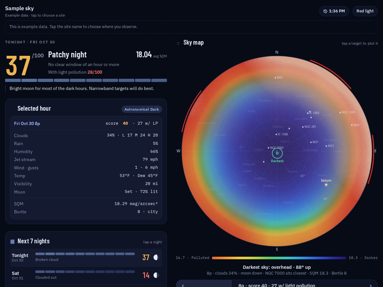The height and width of the screenshot is (287, 383).
Task: Select the Saturn marker on the map
Action: tap(326, 185)
